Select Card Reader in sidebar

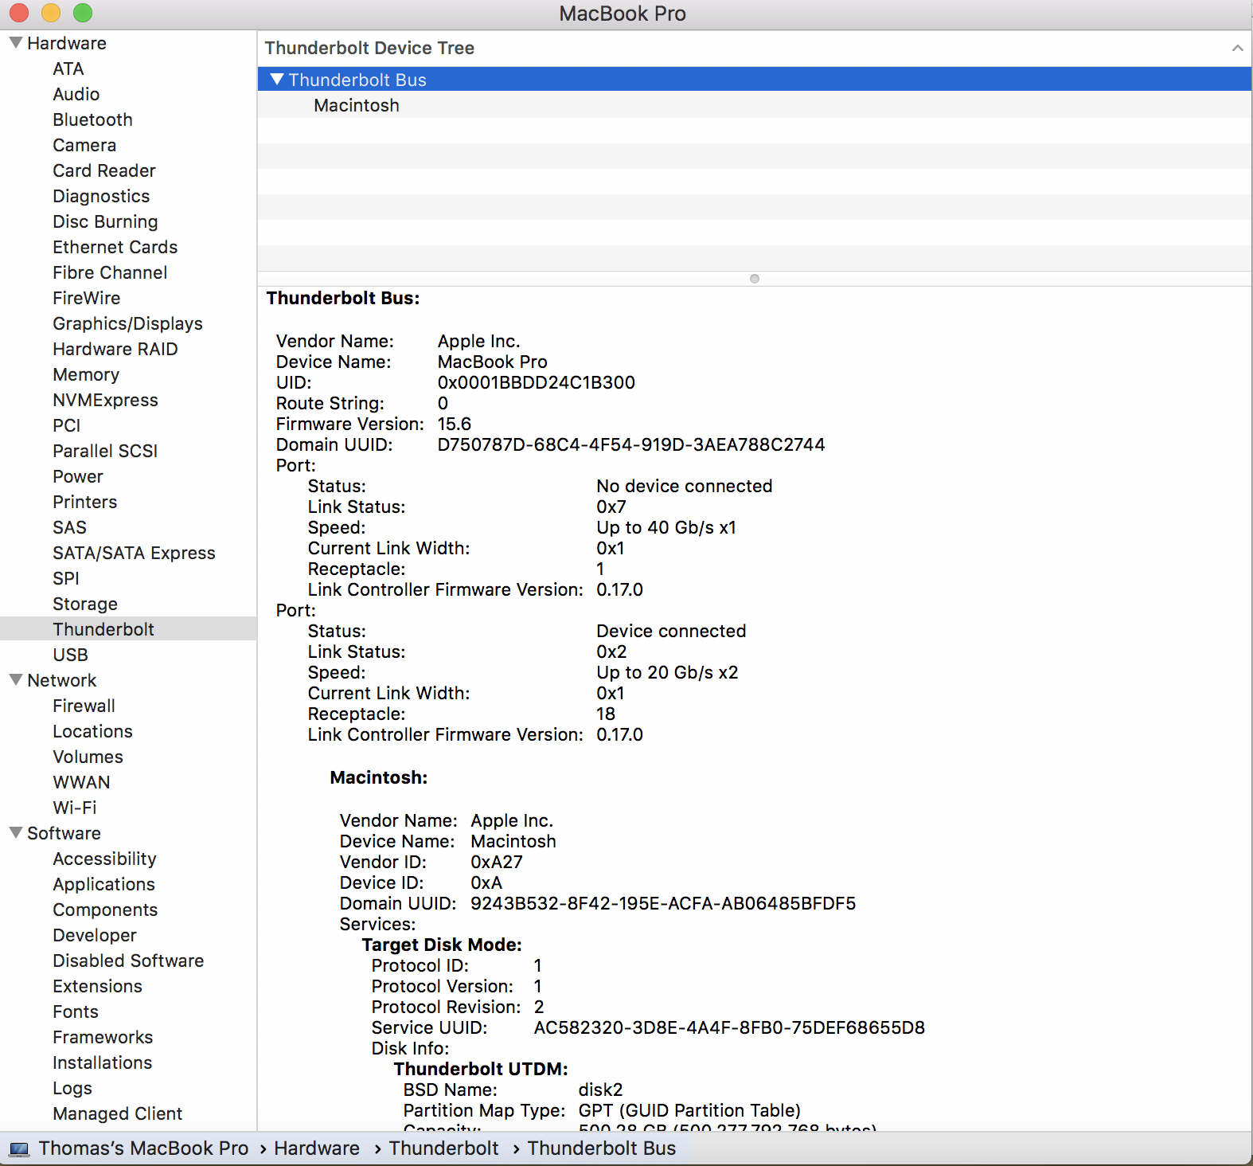tap(104, 170)
